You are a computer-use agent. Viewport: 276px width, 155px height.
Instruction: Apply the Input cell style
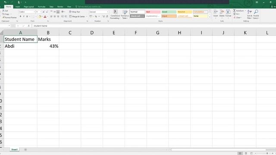click(x=169, y=16)
